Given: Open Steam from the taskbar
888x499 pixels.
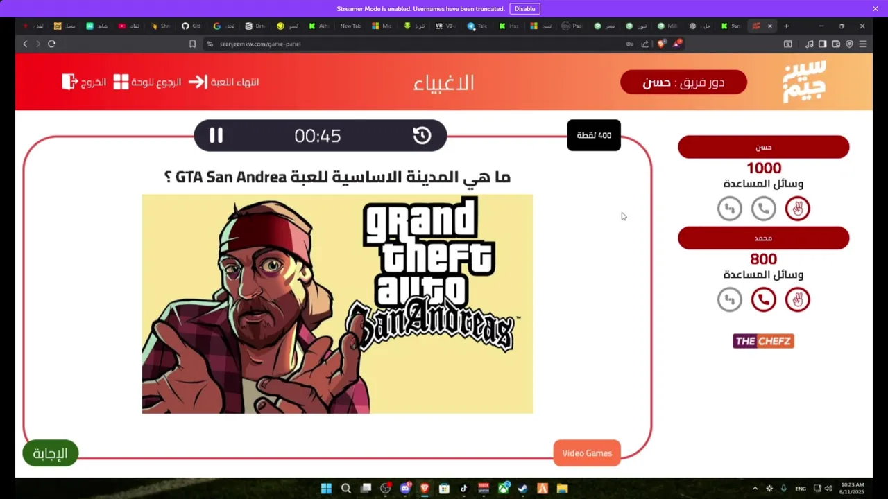Looking at the screenshot, I should 522,489.
